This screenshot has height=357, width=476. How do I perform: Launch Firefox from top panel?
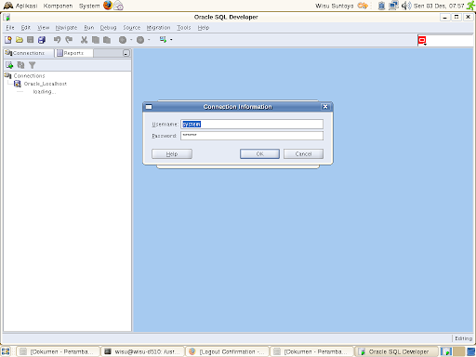(108, 6)
